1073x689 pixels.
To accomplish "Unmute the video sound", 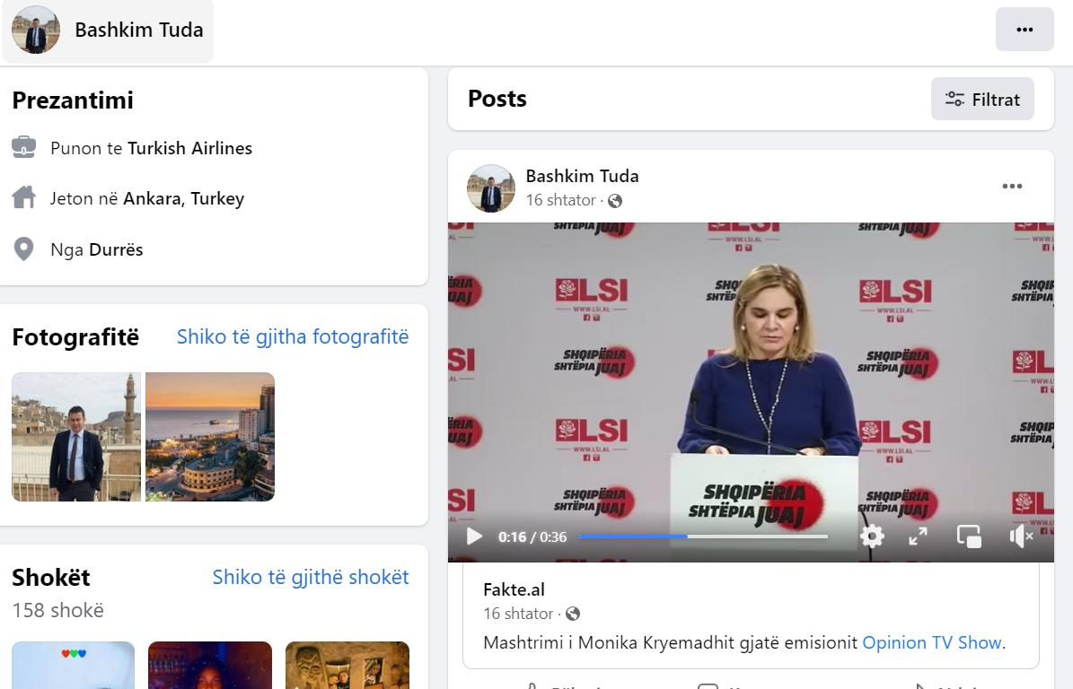I will [x=1021, y=536].
